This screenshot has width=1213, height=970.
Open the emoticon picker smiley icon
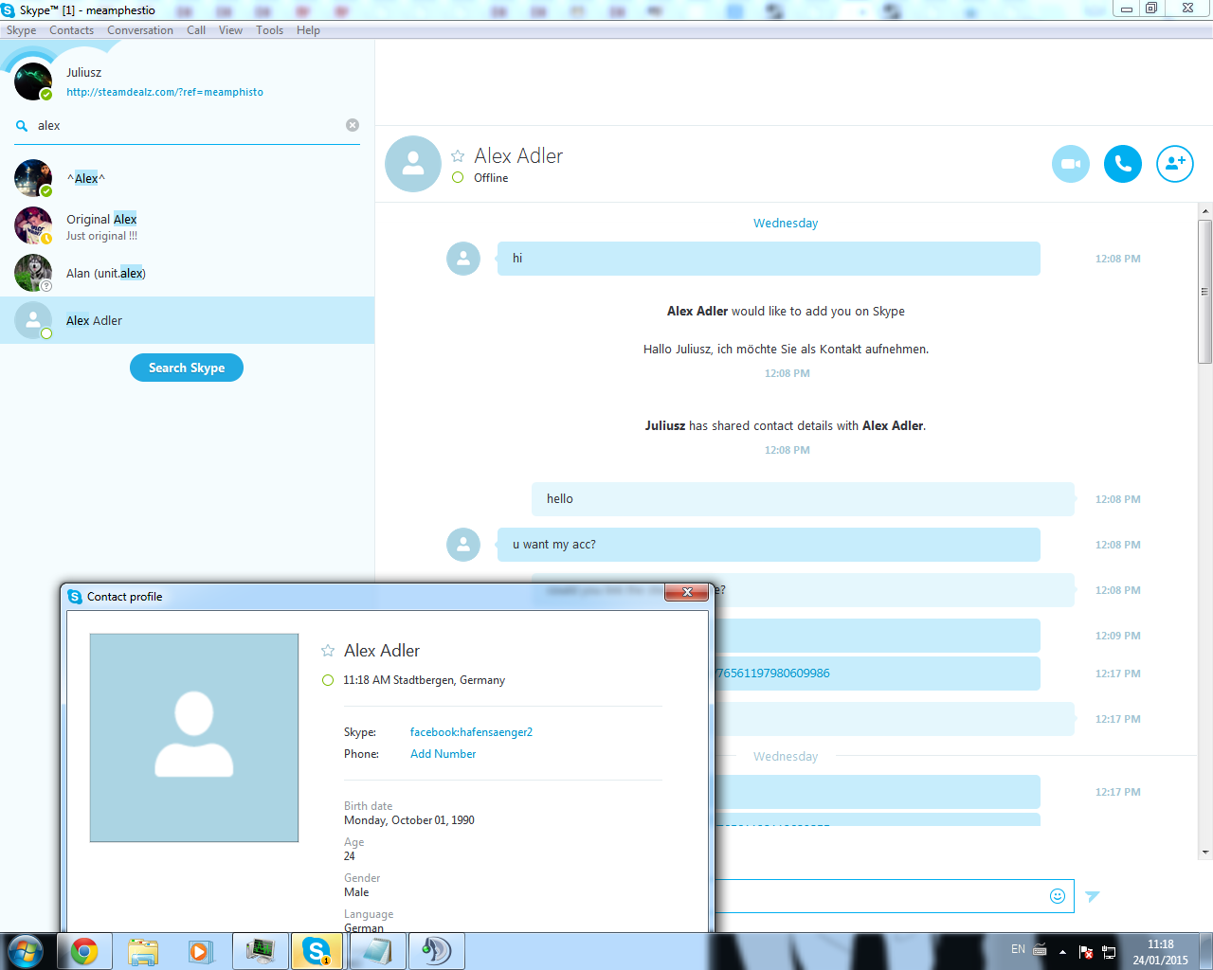tap(1058, 896)
